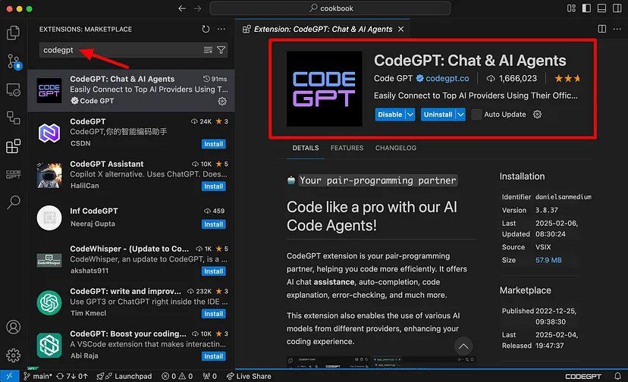The width and height of the screenshot is (628, 382).
Task: Open the customize layout control
Action: tap(571, 8)
